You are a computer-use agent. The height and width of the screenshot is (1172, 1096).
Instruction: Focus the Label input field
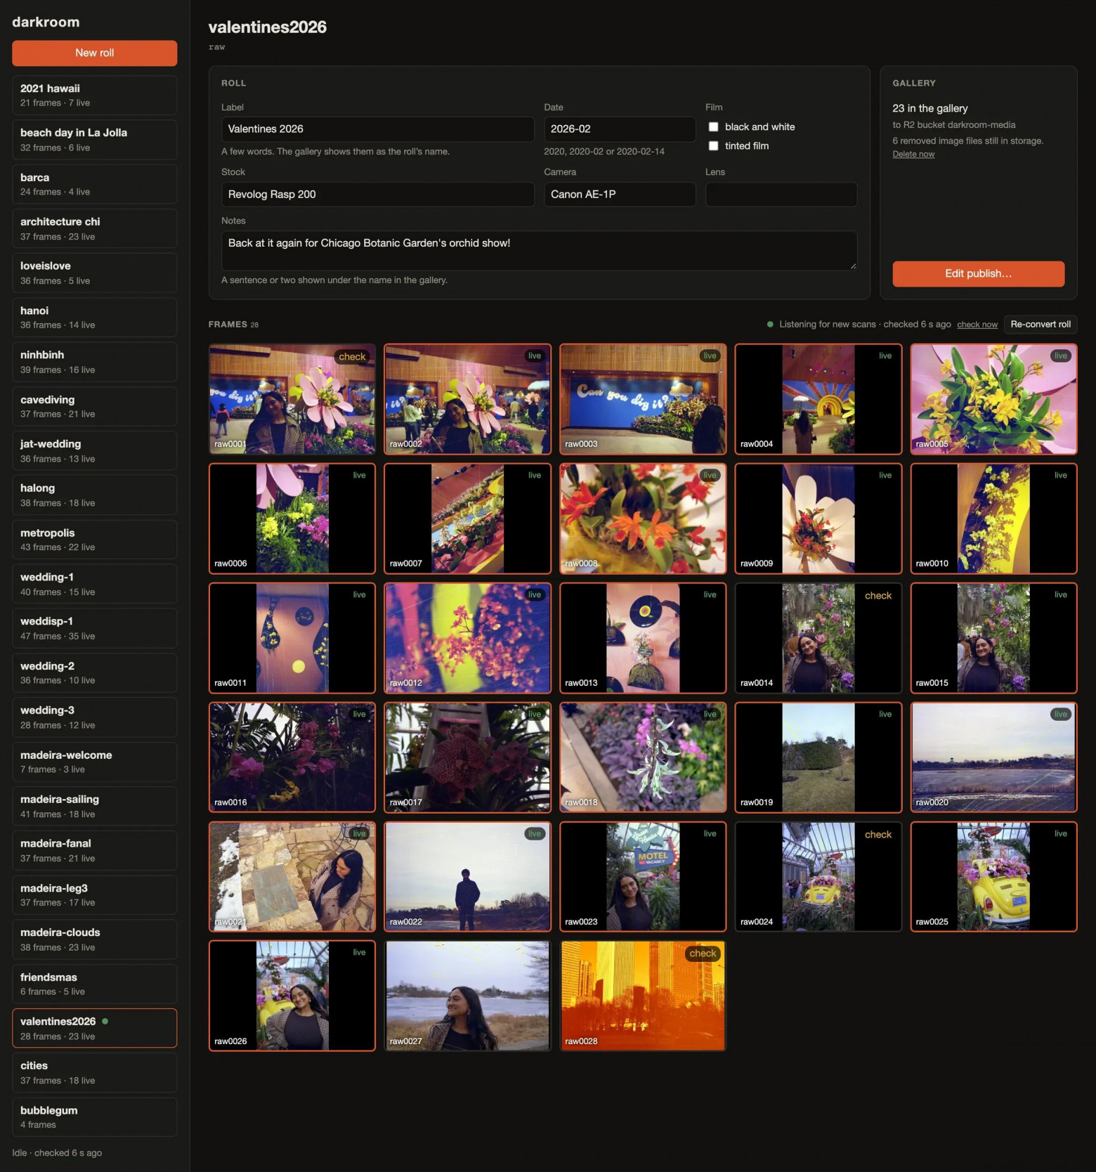click(377, 129)
